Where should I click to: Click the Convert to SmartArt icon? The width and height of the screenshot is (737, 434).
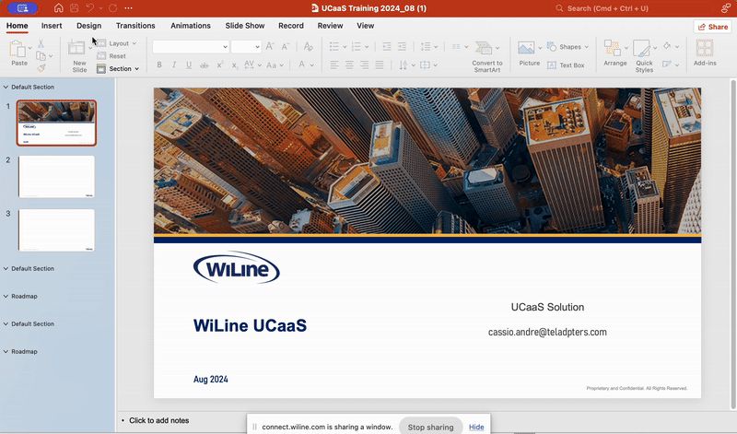484,48
